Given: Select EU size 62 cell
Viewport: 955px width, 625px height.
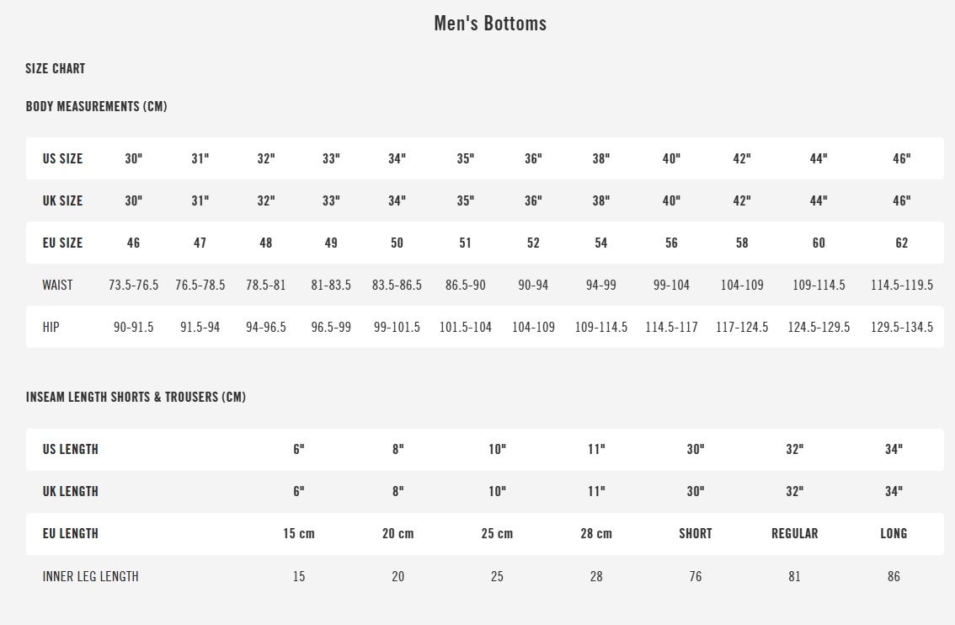Looking at the screenshot, I should tap(901, 243).
